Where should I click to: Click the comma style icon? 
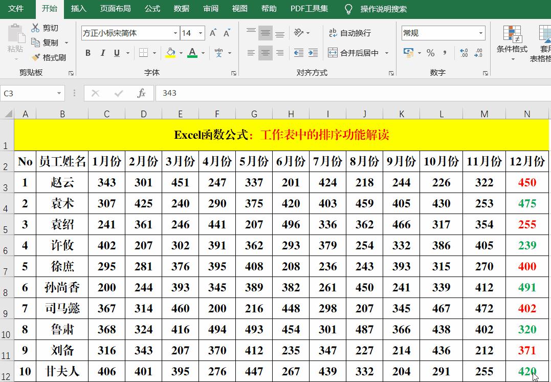(445, 52)
